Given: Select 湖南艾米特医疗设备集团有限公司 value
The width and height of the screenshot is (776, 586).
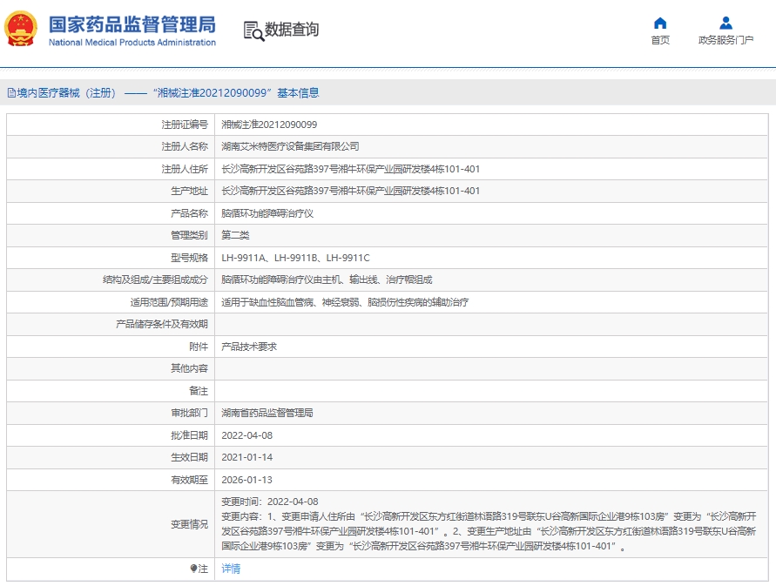Looking at the screenshot, I should click(x=290, y=146).
